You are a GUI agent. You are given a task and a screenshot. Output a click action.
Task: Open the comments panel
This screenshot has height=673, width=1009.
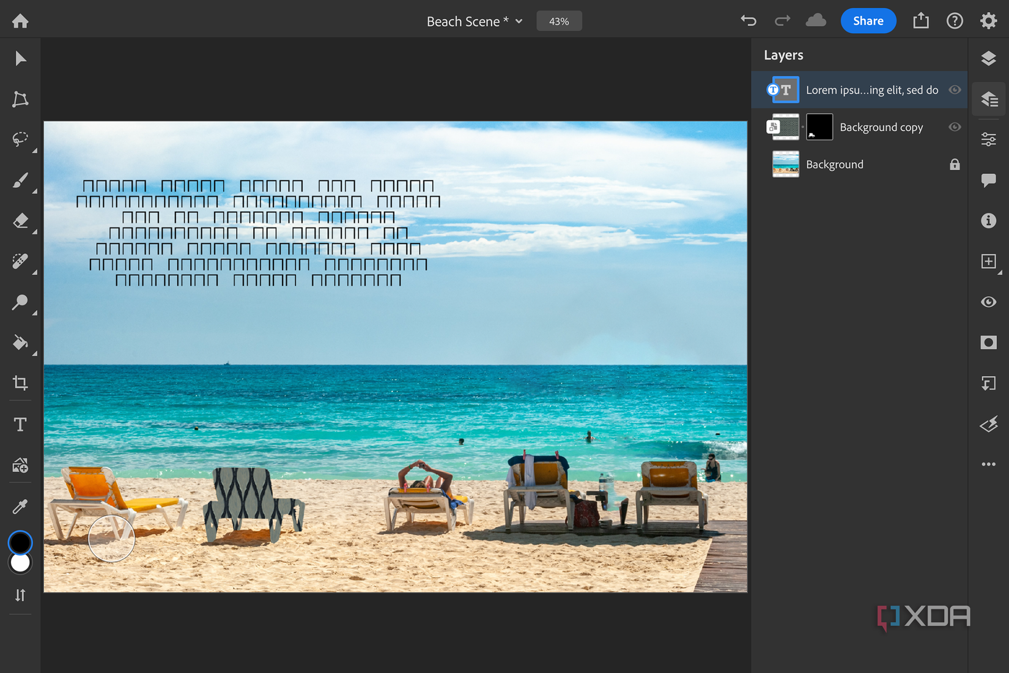tap(989, 179)
